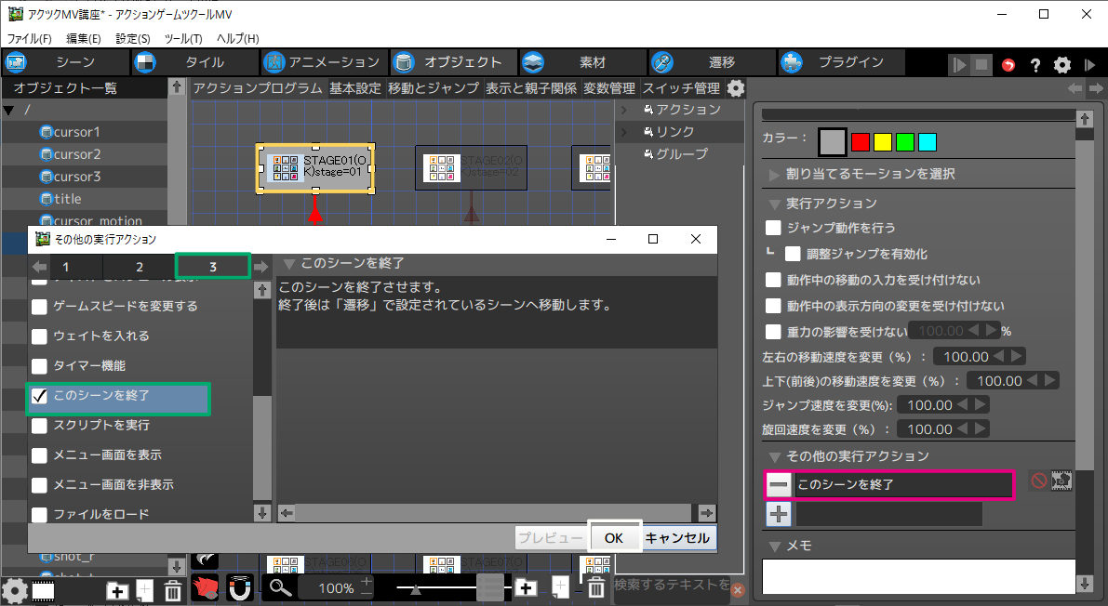Remove このシーンを終了 action with minus button

[779, 484]
